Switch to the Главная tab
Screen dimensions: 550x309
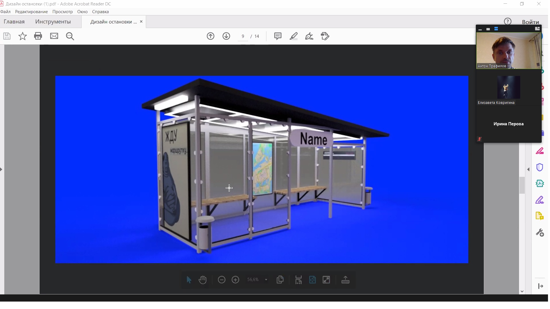point(14,22)
